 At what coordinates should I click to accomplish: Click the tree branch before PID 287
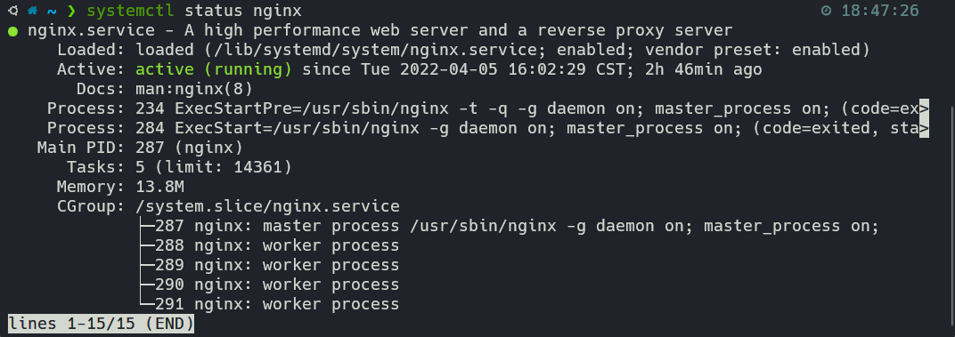147,226
